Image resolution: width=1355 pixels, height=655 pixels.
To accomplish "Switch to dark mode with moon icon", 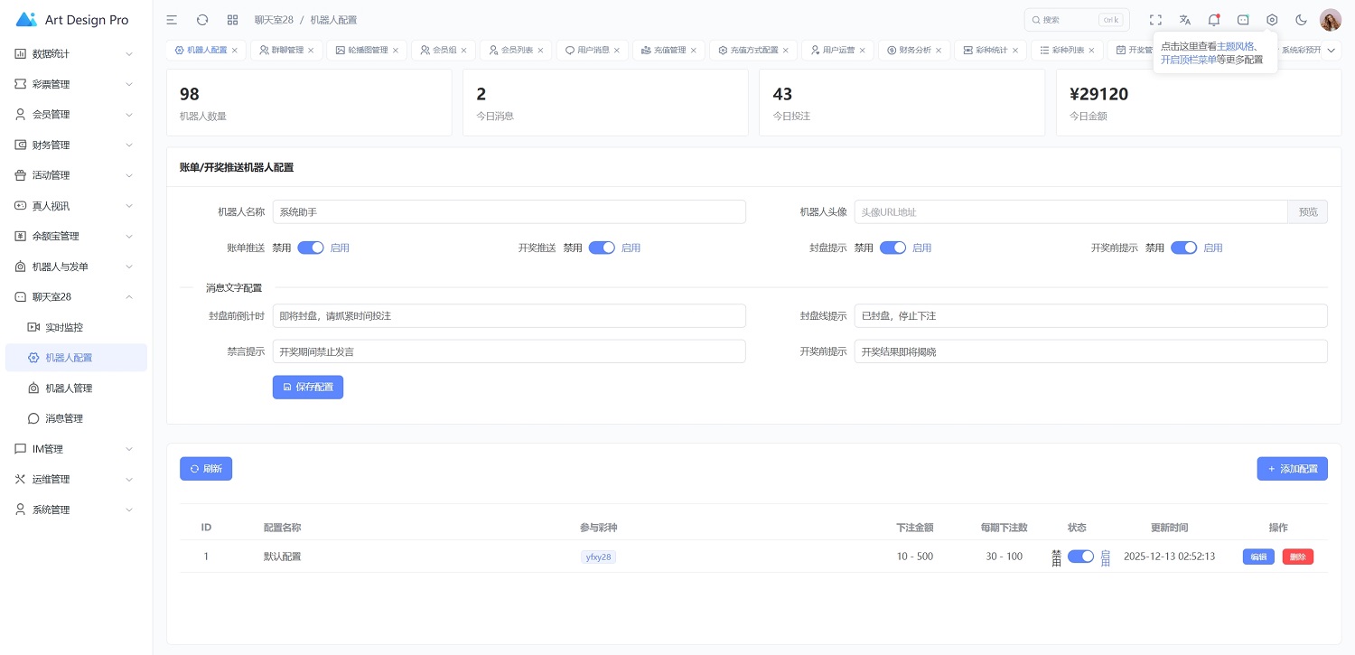I will click(1301, 20).
